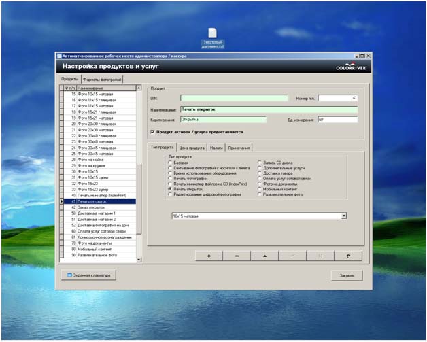Click the UIN input field
The width and height of the screenshot is (427, 342).
pos(234,98)
